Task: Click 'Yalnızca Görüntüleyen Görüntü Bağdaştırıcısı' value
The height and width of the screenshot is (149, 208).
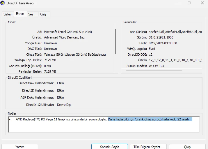Action: [75, 55]
